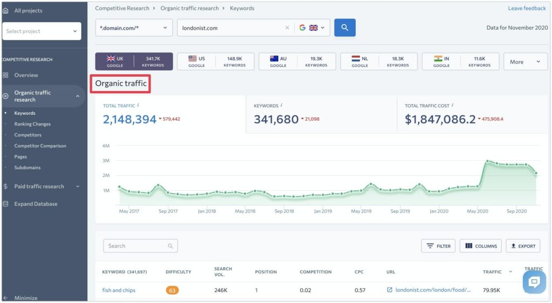
Task: Open Ranking Changes in the sidebar
Action: tap(32, 124)
